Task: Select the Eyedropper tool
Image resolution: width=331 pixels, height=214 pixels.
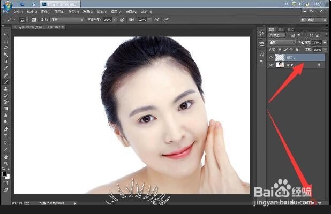Action: 6,68
